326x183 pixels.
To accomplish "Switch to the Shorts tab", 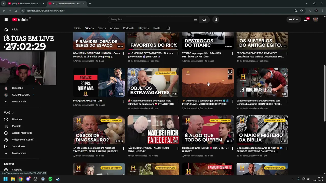I will pos(102,28).
